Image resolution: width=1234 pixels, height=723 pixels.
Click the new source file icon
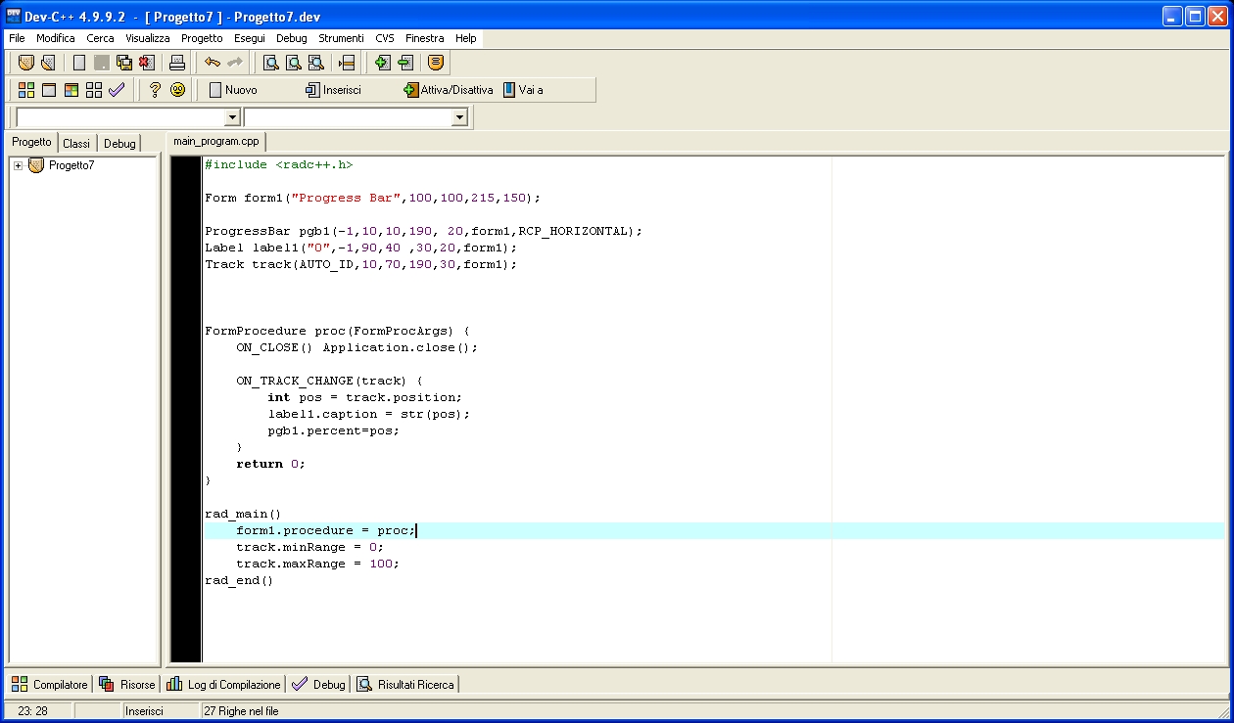pos(79,63)
